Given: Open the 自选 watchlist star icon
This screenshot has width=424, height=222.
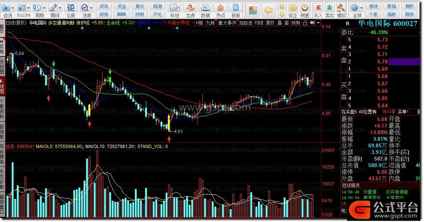Looking at the screenshot, I should pyautogui.click(x=6, y=8).
